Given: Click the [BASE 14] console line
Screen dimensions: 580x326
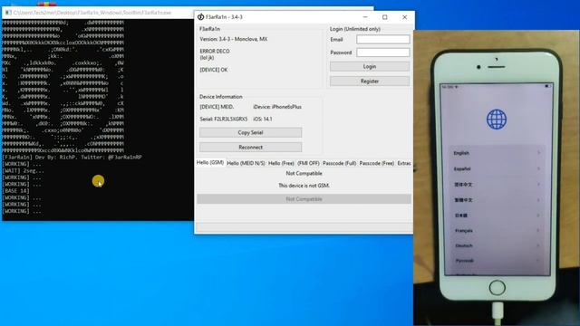Looking at the screenshot, I should (x=16, y=191).
